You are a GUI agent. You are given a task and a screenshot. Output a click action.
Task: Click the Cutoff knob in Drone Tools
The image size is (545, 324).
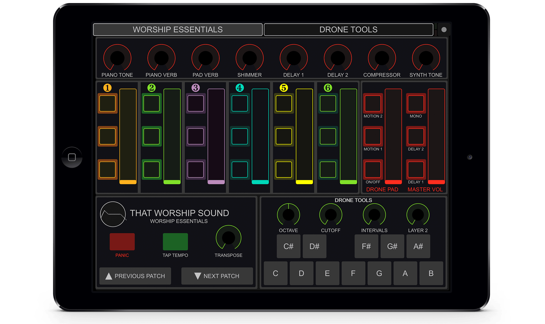[331, 215]
